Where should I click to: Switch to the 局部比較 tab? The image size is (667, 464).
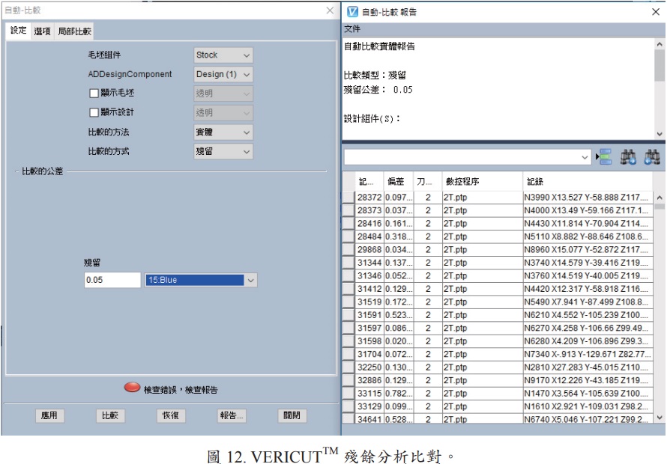coord(74,31)
